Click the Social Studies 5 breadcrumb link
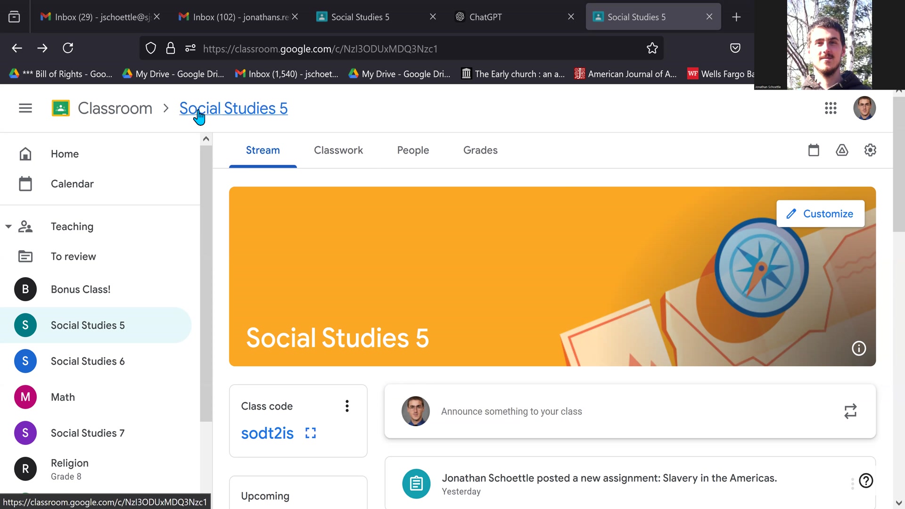Screen dimensions: 905x509 pos(233,108)
